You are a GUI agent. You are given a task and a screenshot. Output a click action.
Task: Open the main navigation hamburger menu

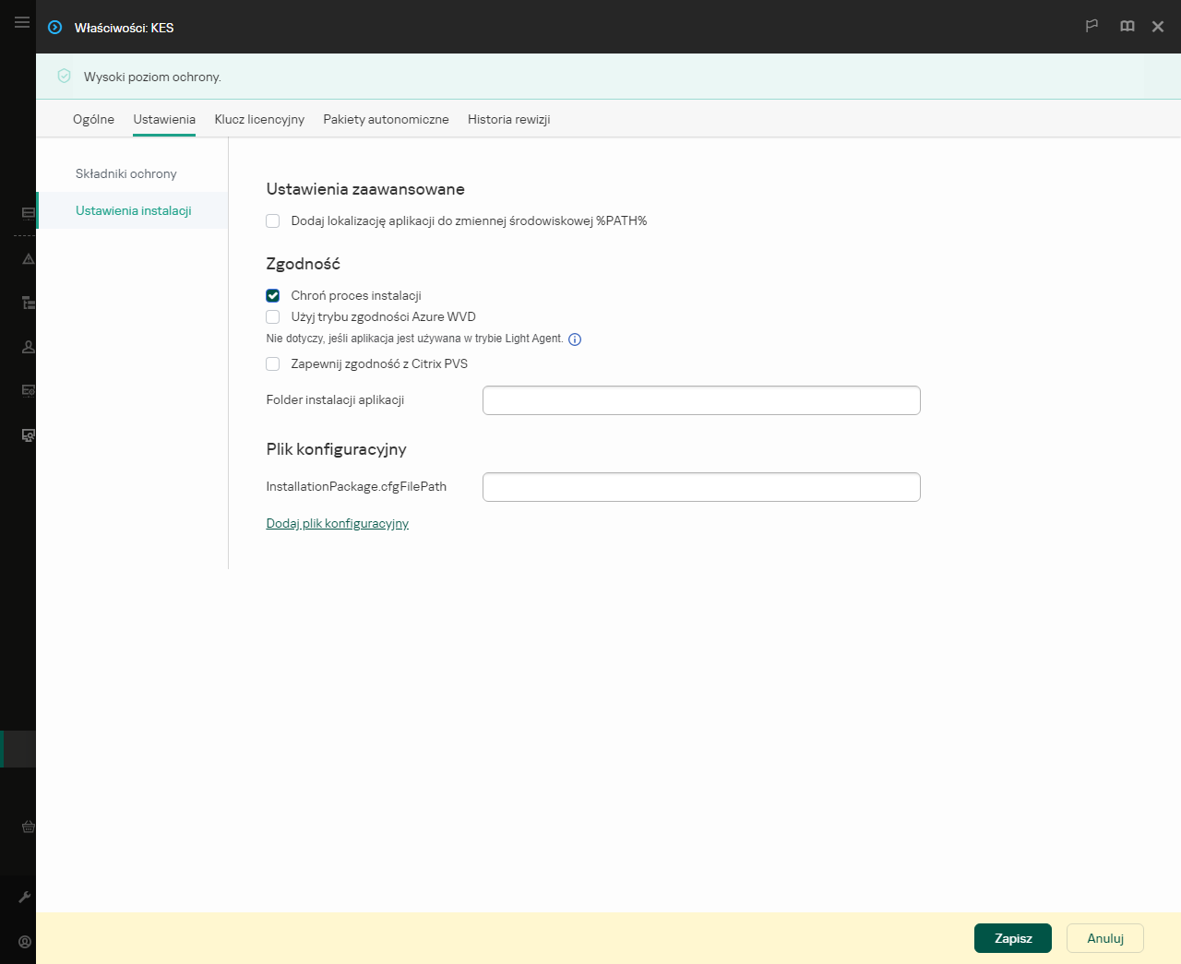[x=21, y=22]
